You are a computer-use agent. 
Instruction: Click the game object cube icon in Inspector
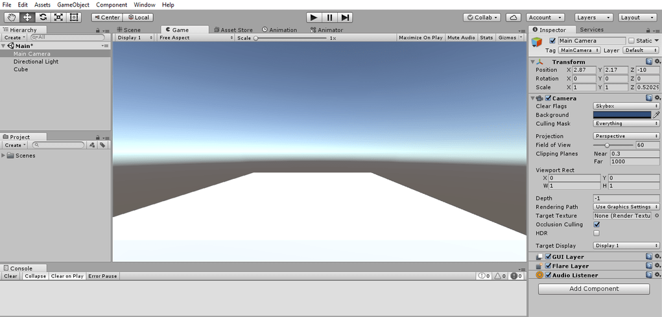click(x=537, y=43)
